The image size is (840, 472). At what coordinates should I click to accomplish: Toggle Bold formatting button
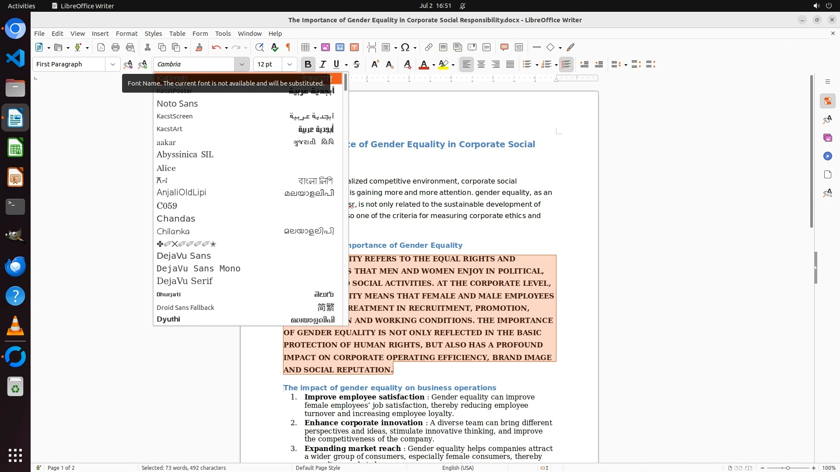coord(308,64)
